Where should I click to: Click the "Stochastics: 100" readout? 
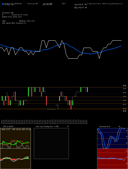click(8, 13)
